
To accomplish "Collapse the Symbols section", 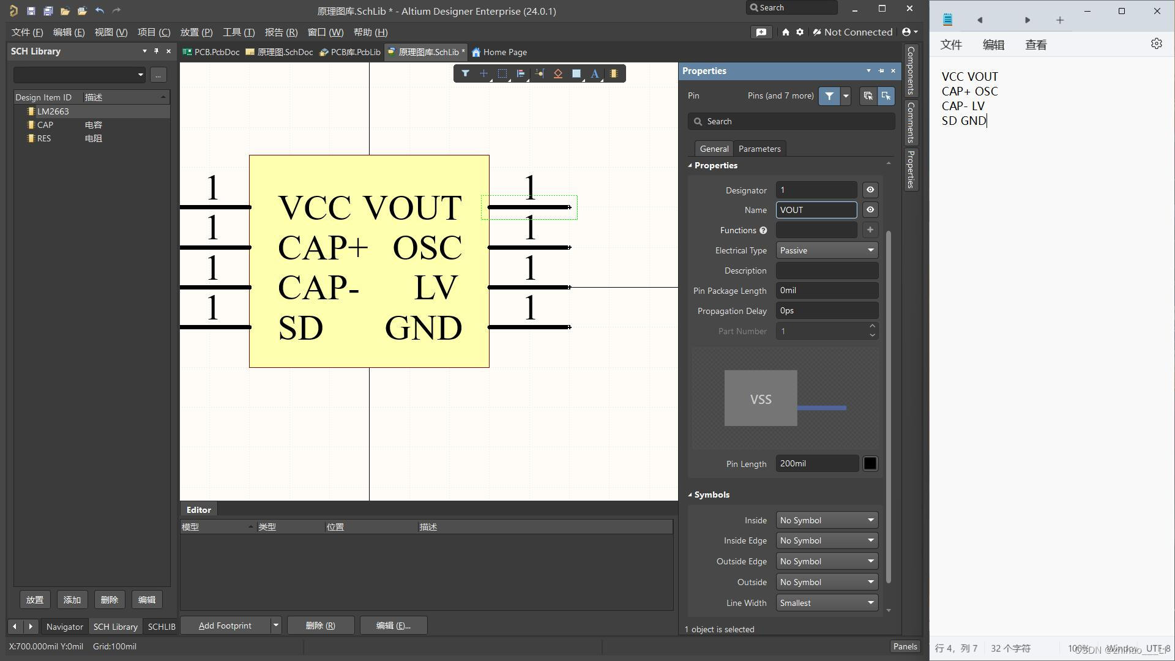I will click(690, 495).
